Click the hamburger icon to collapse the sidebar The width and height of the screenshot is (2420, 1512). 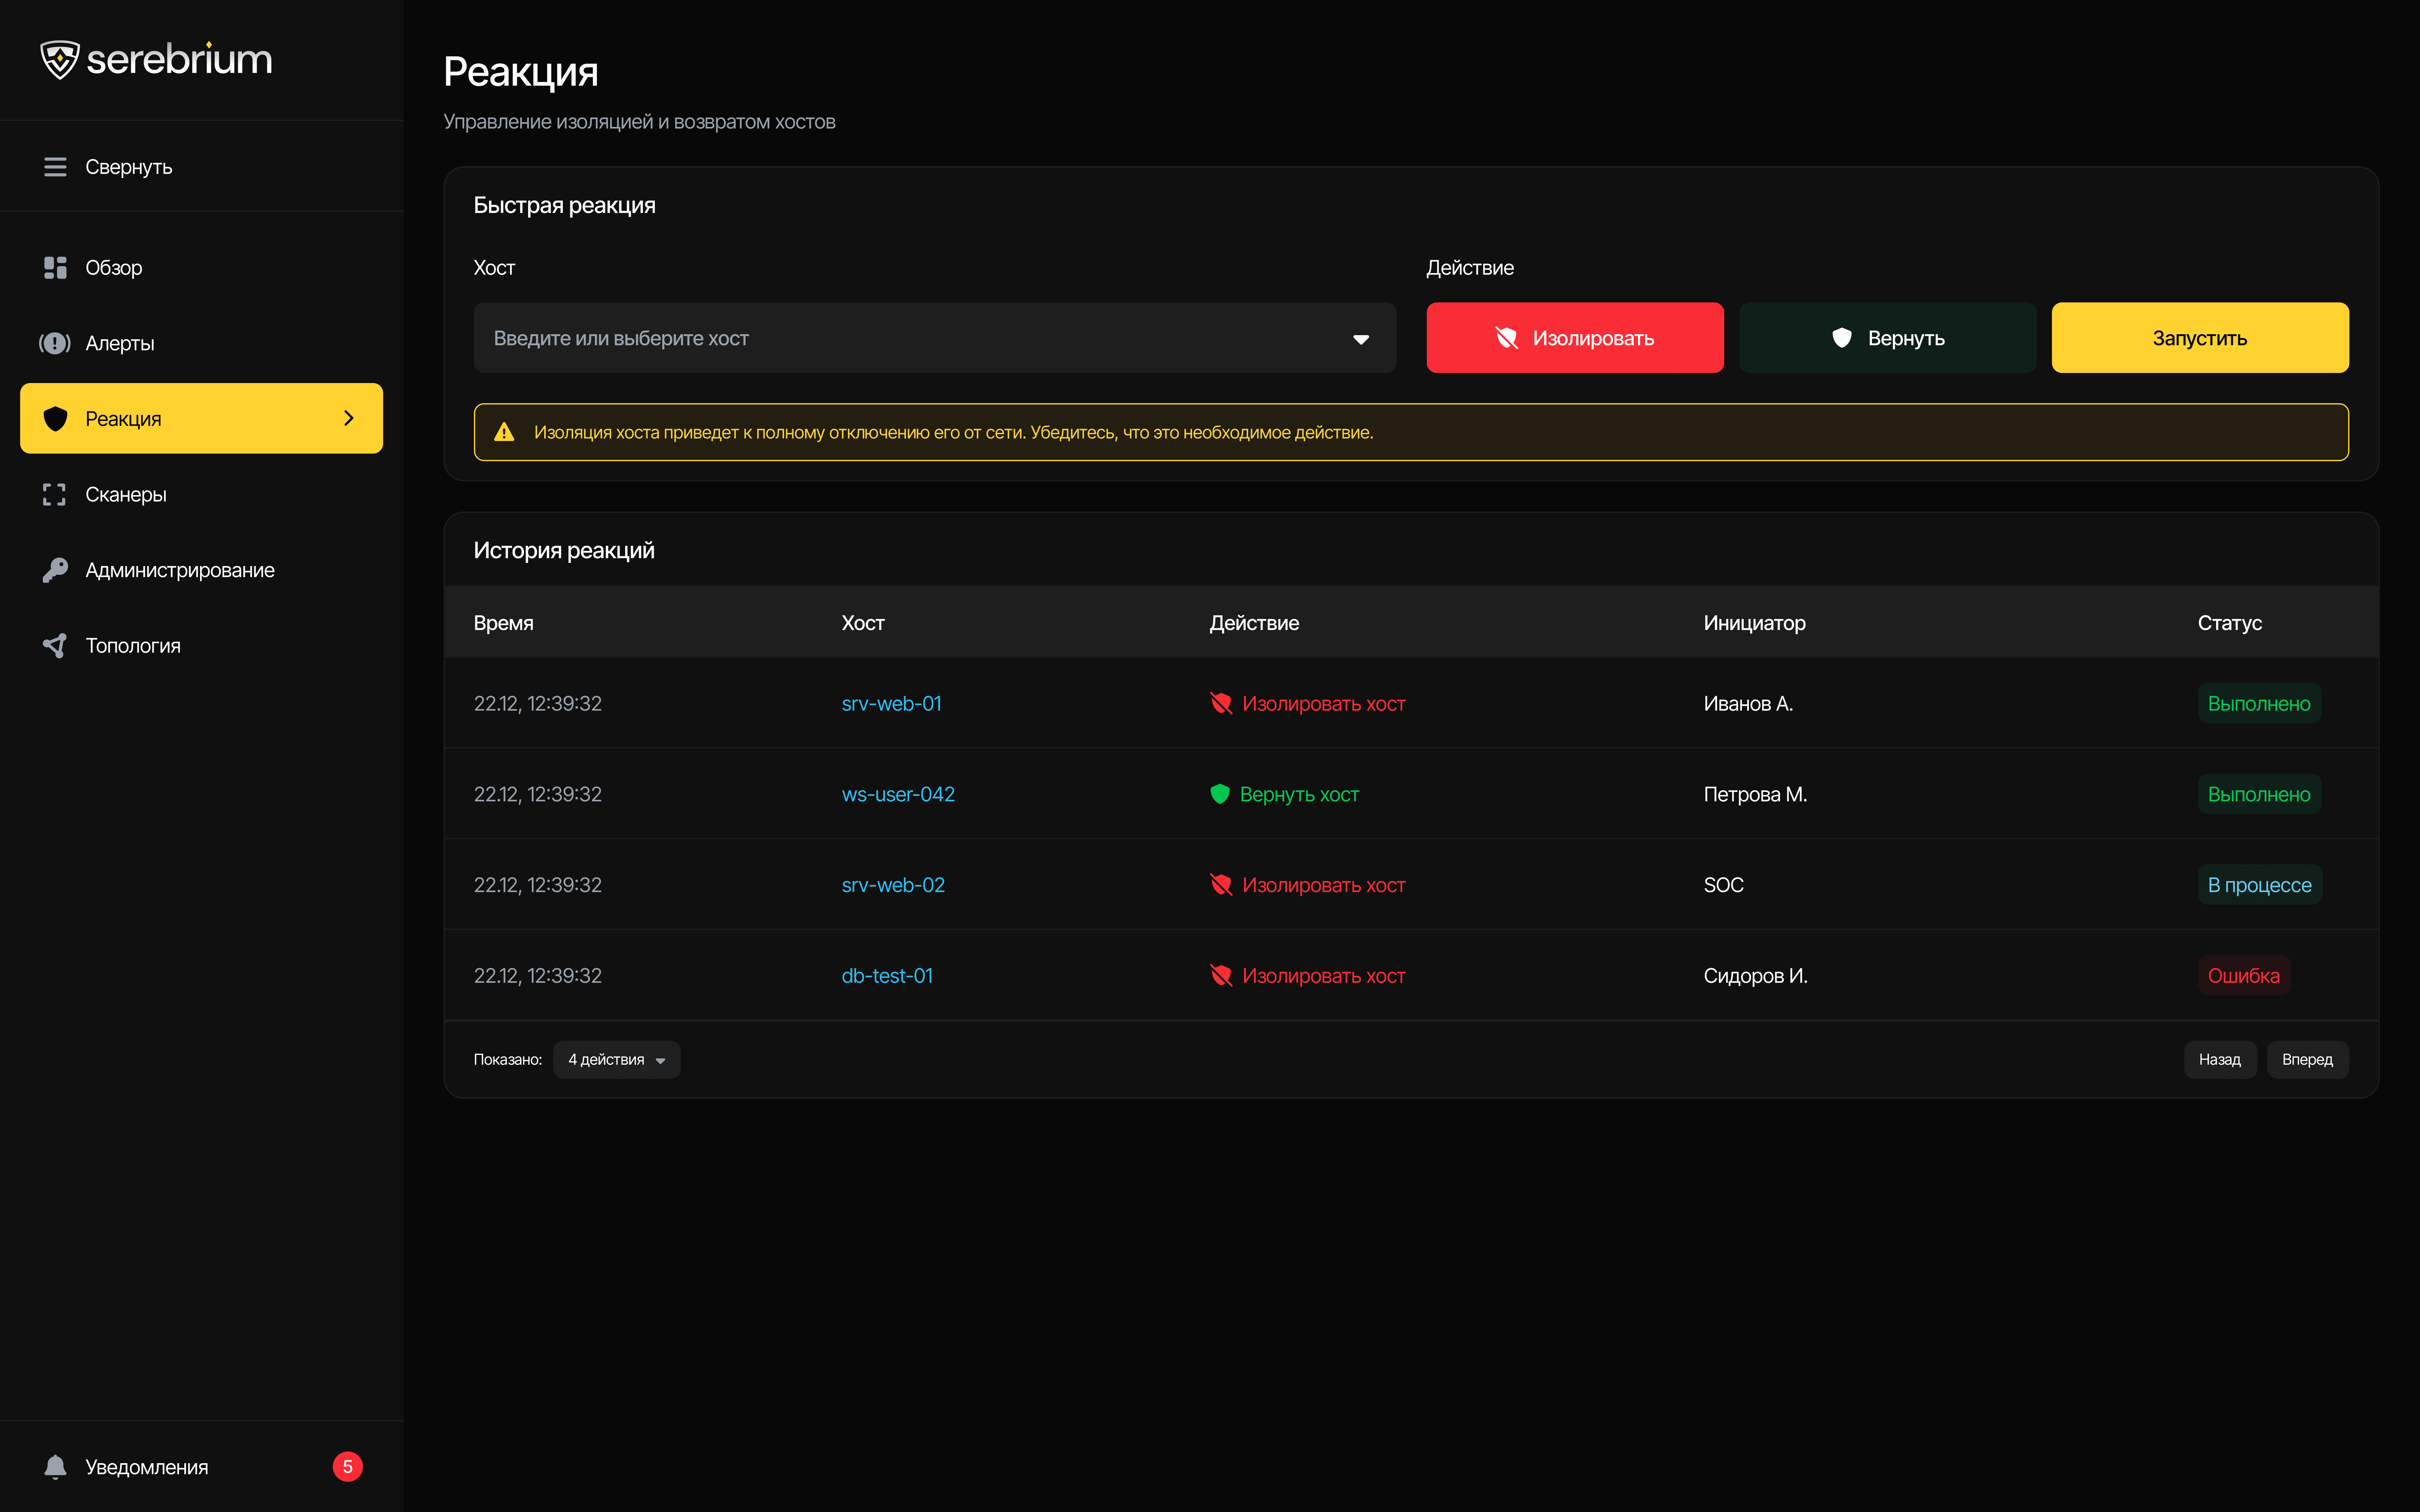[55, 167]
